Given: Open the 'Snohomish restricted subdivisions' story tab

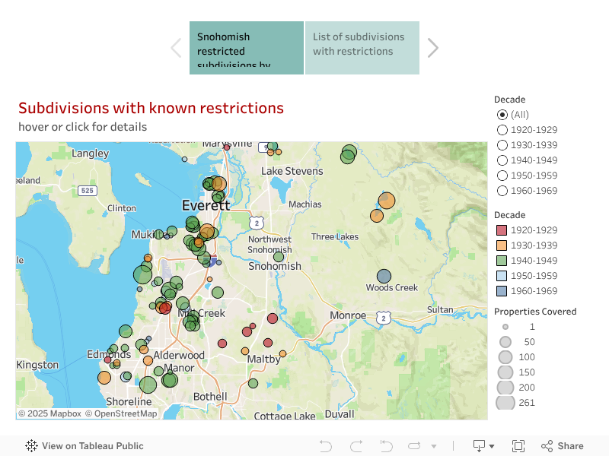Looking at the screenshot, I should click(246, 48).
